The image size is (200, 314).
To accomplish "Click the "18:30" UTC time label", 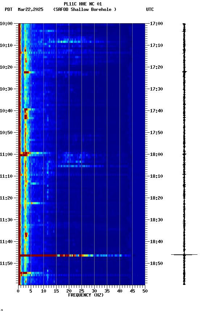I will (x=157, y=220).
